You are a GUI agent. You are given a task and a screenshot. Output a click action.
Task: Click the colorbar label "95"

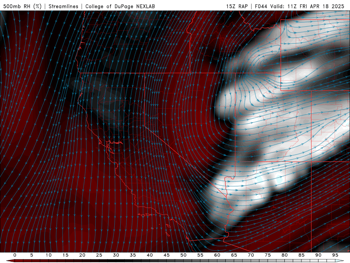coord(335,255)
